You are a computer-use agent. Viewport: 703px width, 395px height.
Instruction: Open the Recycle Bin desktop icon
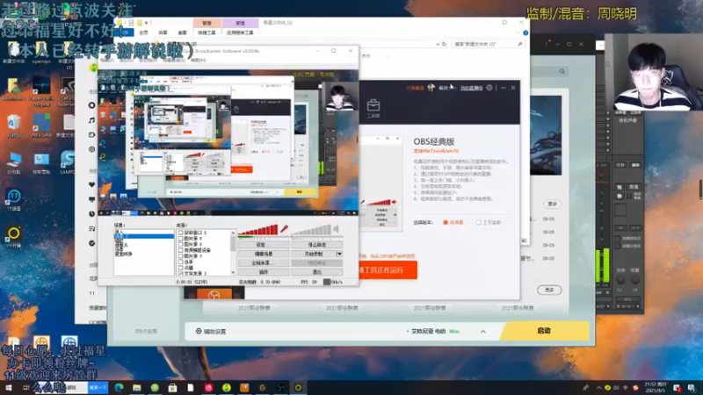coord(13,125)
